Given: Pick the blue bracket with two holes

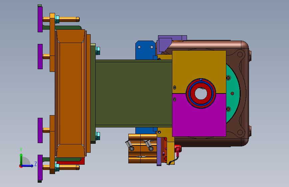Looking at the screenshot, I should click(x=145, y=50).
